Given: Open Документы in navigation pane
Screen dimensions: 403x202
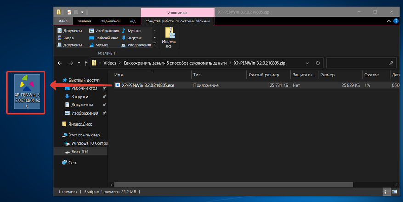Looking at the screenshot, I should (x=79, y=104).
